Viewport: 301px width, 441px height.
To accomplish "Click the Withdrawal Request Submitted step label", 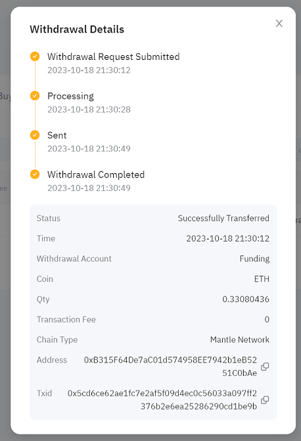I will coord(114,57).
